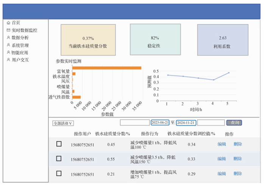Select the checkbox in the 0.55 row

pos(59,159)
